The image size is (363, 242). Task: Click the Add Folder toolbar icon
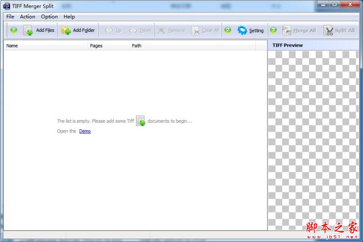[66, 30]
